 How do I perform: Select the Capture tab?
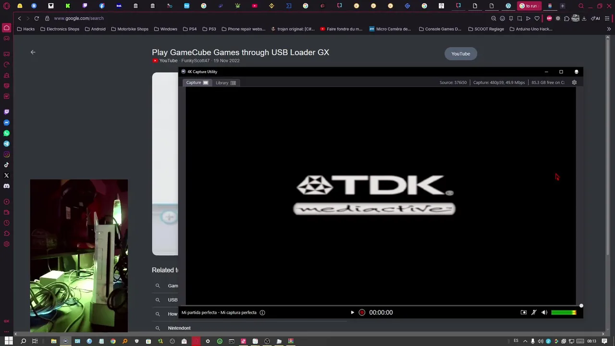coord(197,83)
